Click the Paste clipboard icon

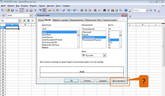pyautogui.click(x=57, y=10)
